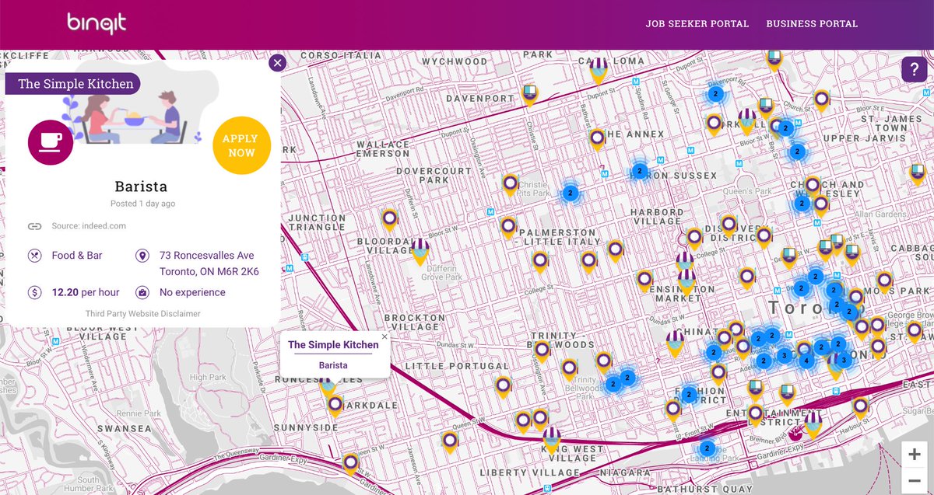This screenshot has width=934, height=495.
Task: Click the tent marker above Kensington Market label
Action: tap(686, 282)
